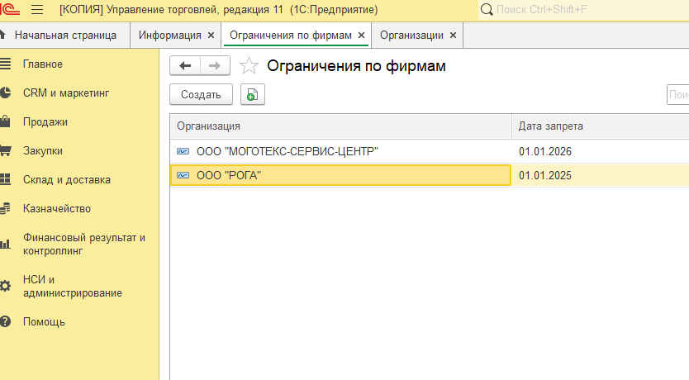This screenshot has height=380, width=689.
Task: Click the search magnifier icon
Action: click(487, 10)
